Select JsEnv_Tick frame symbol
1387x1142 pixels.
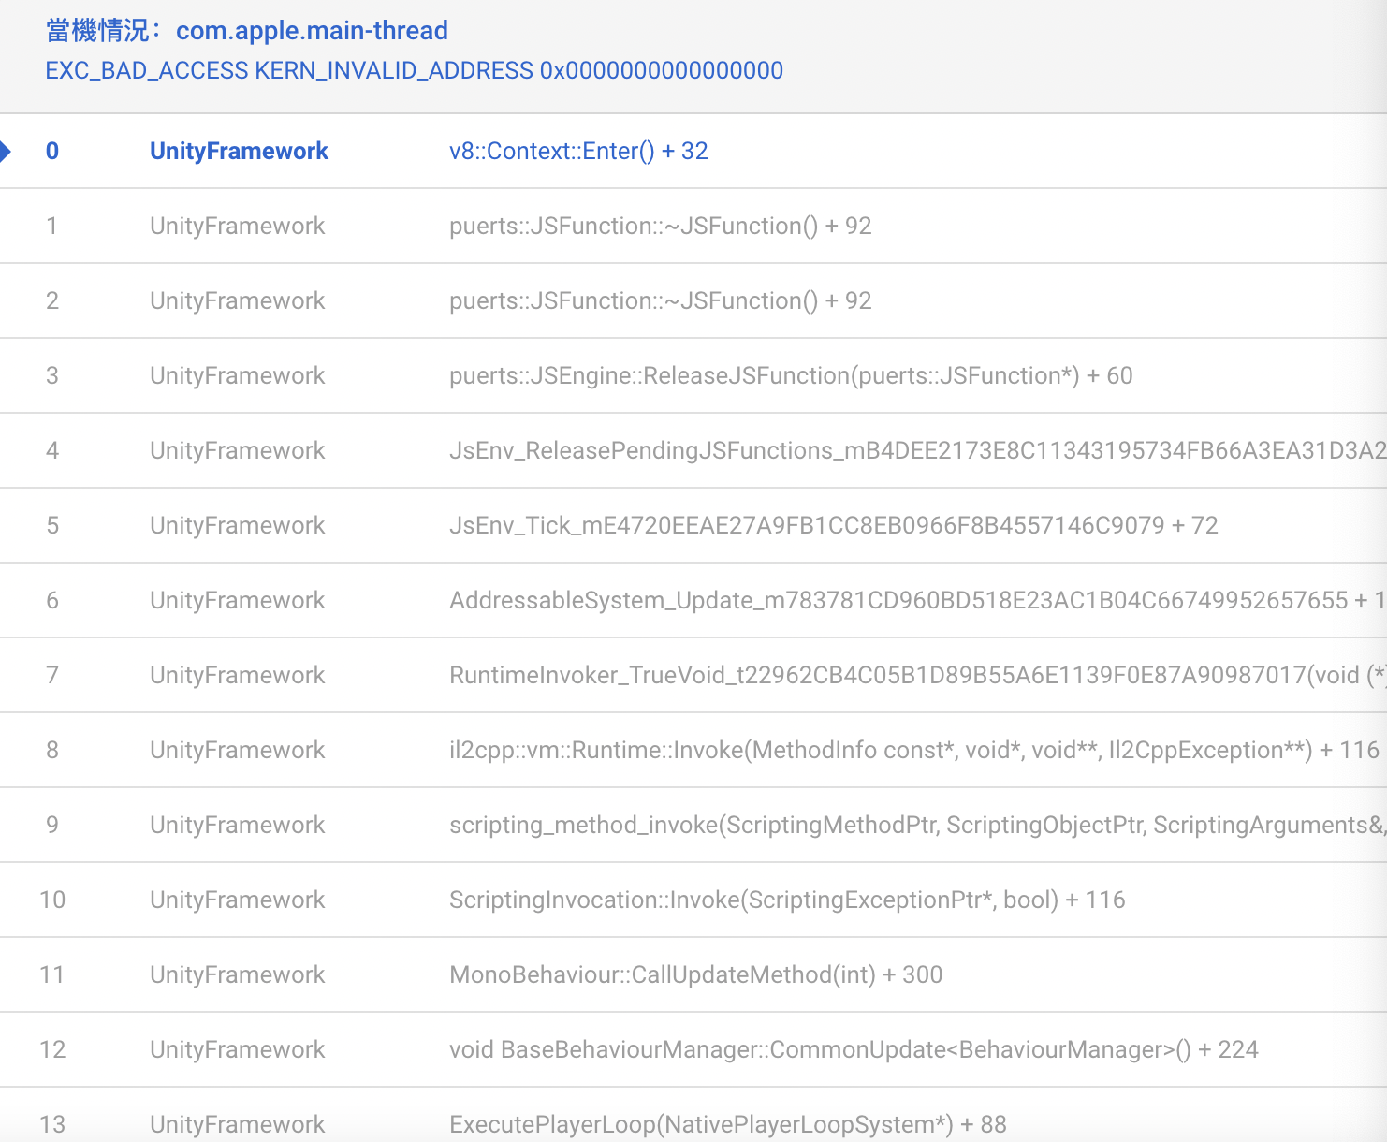[833, 525]
